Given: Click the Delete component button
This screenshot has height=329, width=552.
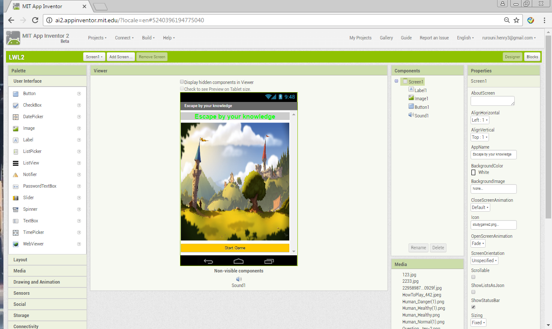Looking at the screenshot, I should coord(438,248).
